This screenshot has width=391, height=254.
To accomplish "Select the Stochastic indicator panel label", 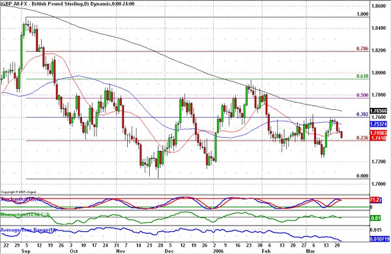I will 21,199.
